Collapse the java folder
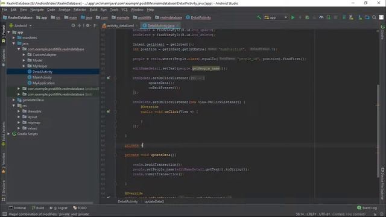The height and width of the screenshot is (217, 386). point(14,43)
